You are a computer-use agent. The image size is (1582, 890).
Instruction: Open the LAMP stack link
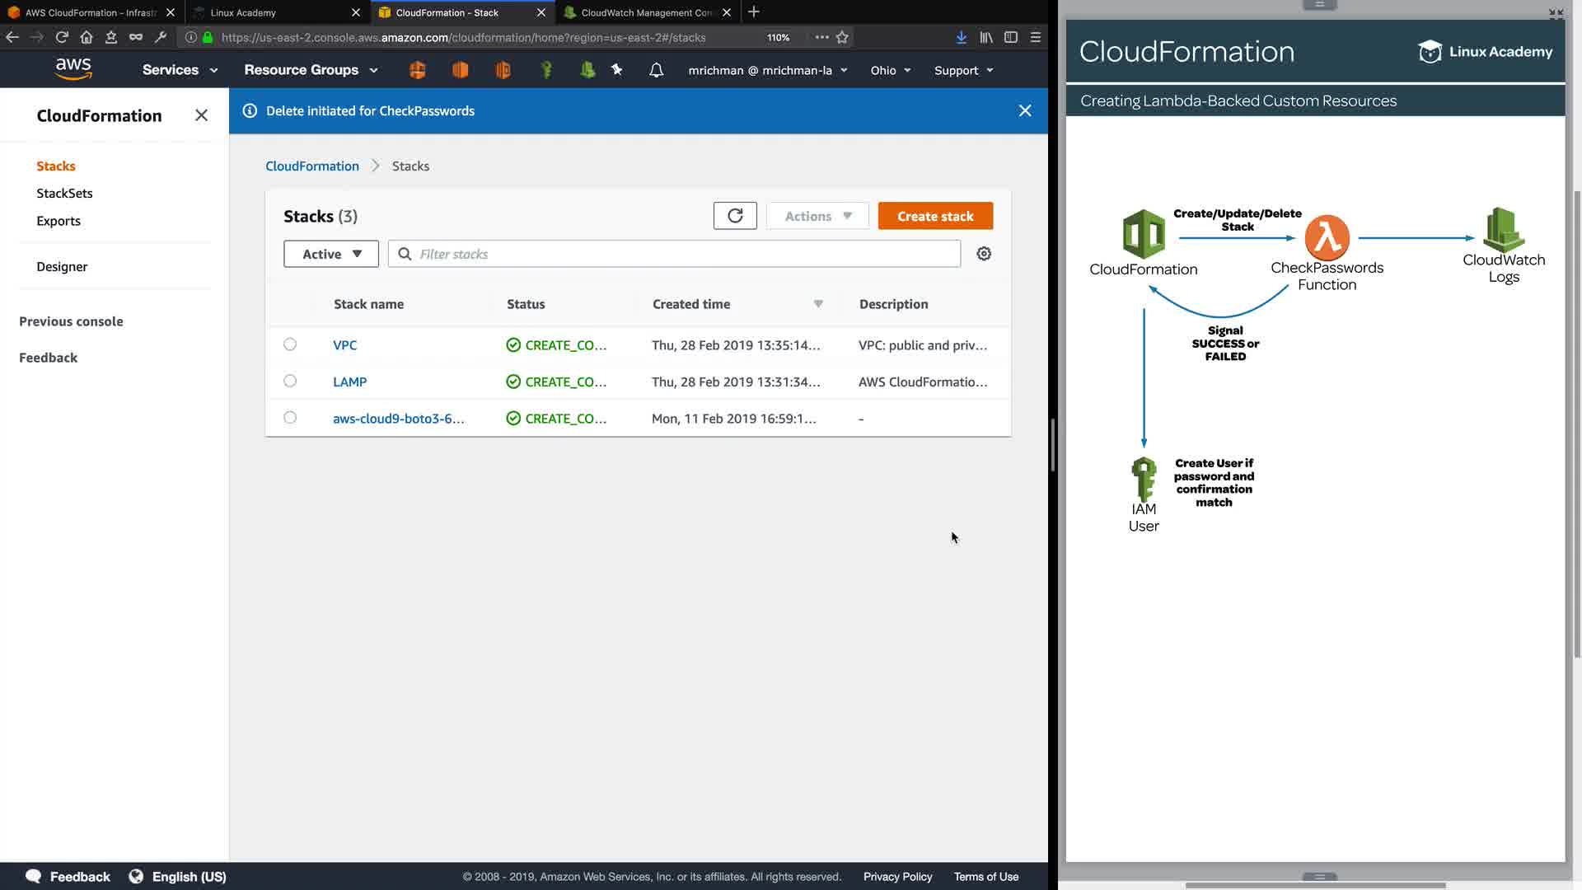point(349,382)
